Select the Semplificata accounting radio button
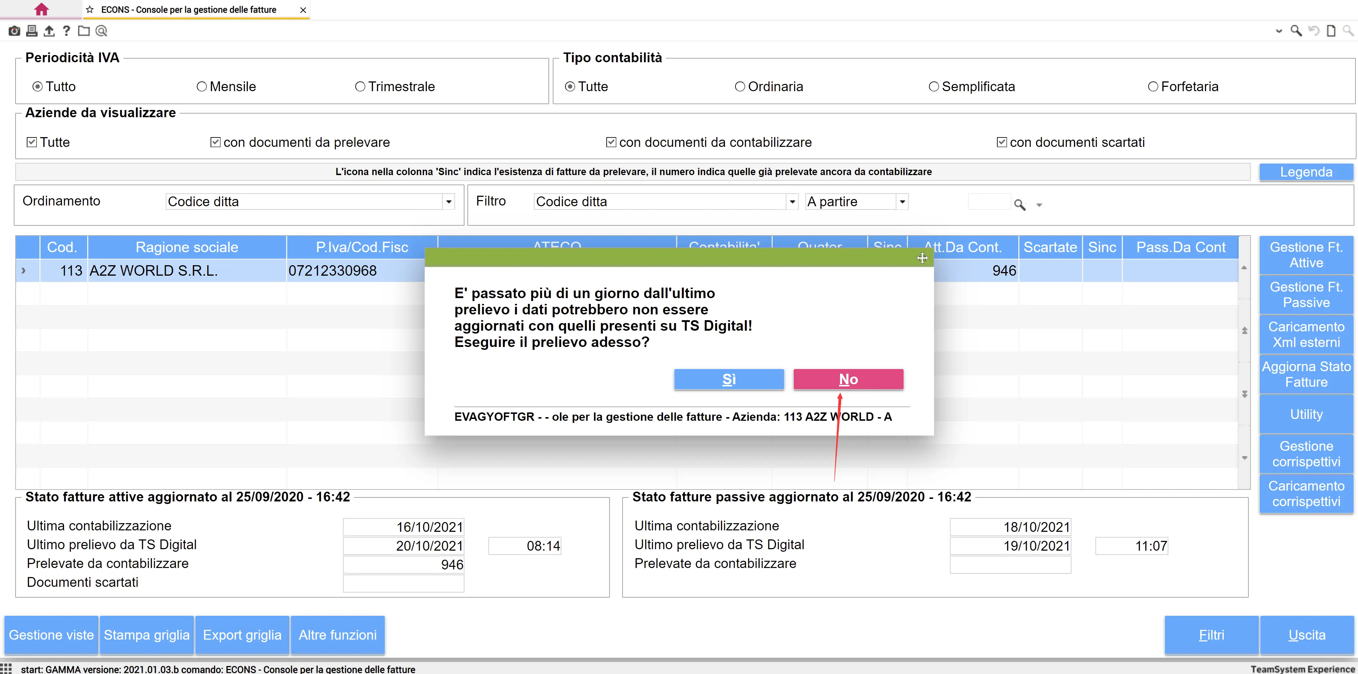Screen dimensions: 1358x674 coord(934,86)
